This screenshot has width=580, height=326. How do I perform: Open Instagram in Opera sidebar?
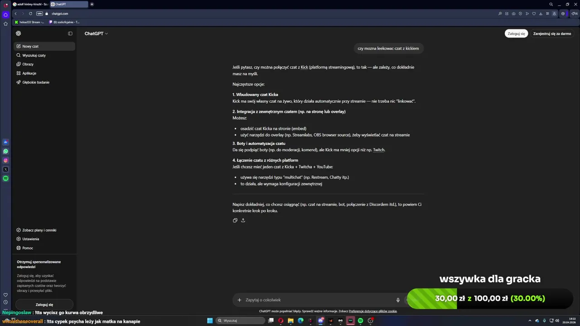(5, 160)
